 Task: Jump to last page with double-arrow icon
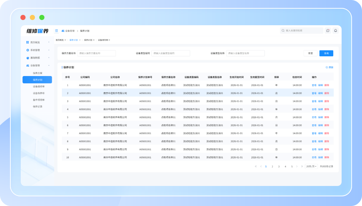302,166
